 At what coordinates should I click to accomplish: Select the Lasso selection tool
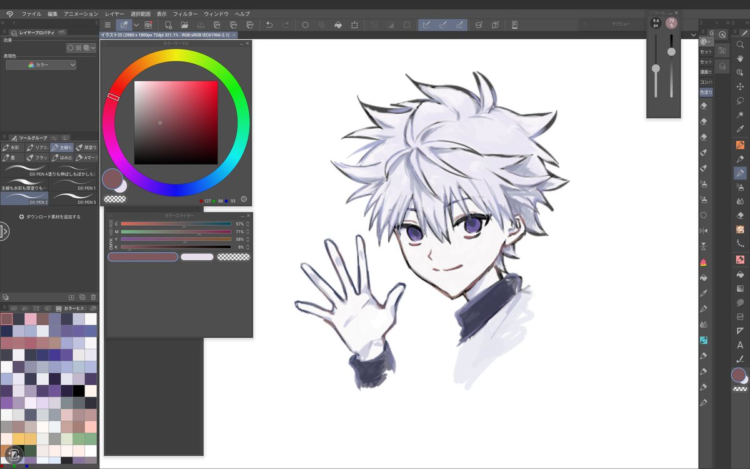coord(741,101)
